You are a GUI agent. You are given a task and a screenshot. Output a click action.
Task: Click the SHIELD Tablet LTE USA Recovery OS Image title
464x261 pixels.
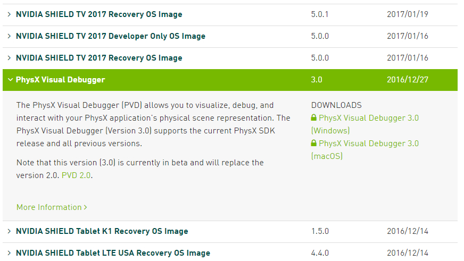coord(113,253)
